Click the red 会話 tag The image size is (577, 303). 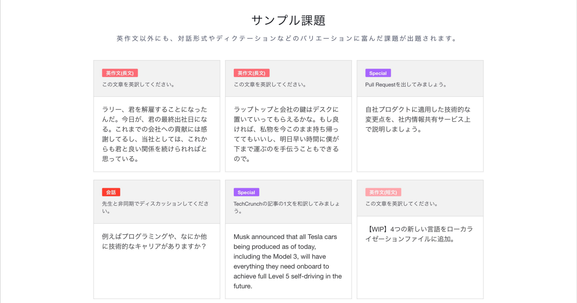click(111, 192)
